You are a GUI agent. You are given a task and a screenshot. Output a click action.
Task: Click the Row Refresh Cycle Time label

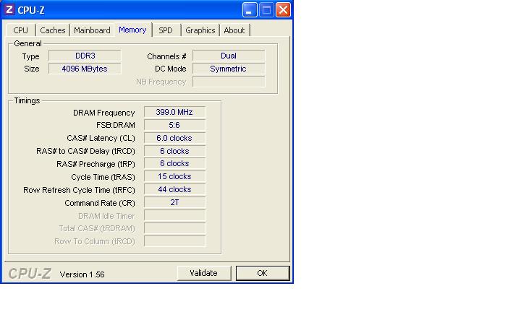coord(79,190)
